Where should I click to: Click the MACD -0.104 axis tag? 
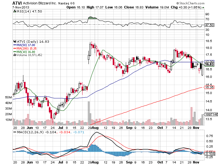coord(209,154)
